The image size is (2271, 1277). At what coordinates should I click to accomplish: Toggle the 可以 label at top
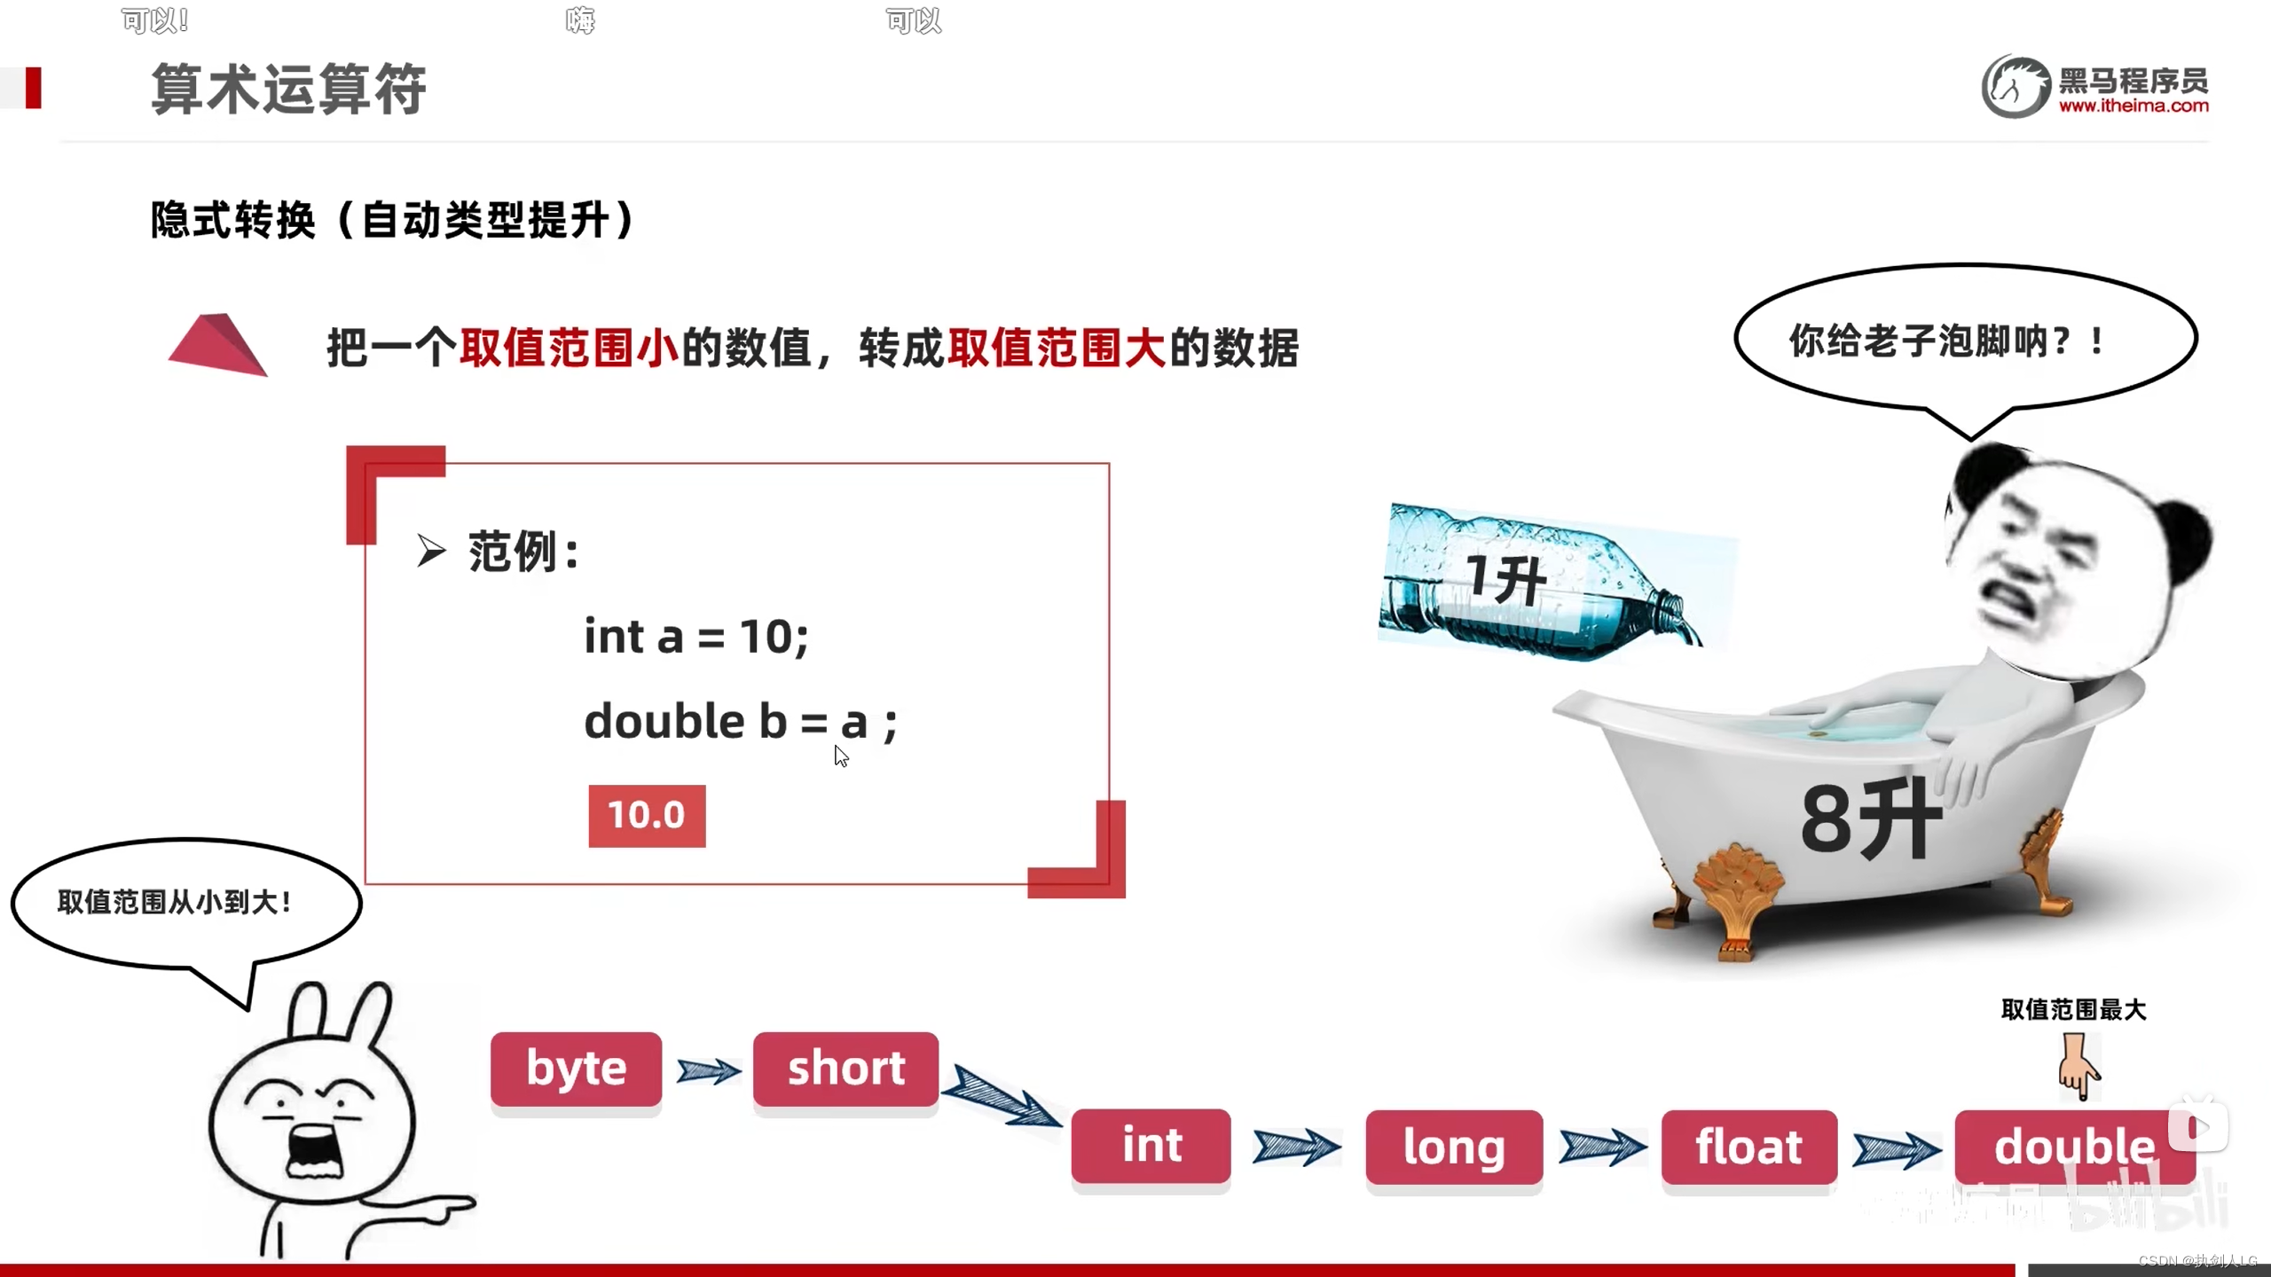pos(911,19)
